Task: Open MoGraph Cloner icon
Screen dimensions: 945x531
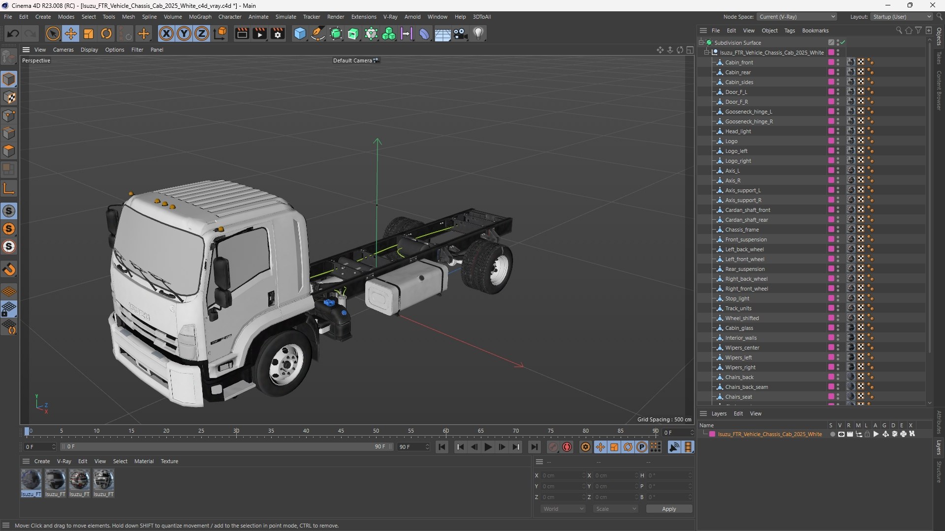Action: [371, 33]
